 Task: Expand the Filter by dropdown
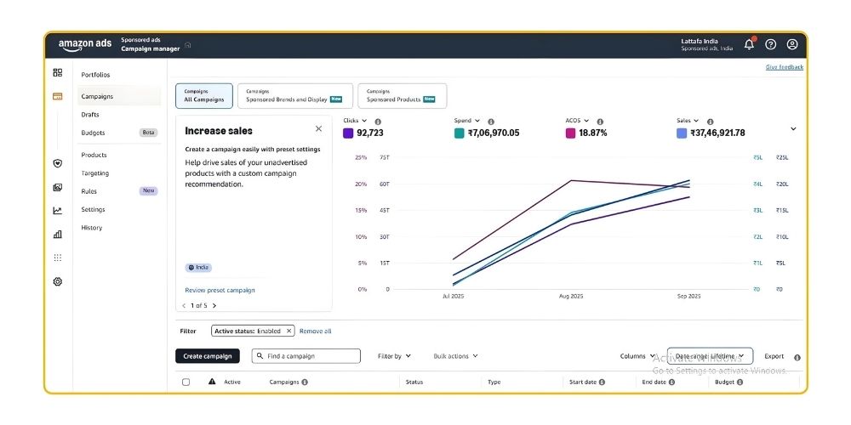coord(394,356)
